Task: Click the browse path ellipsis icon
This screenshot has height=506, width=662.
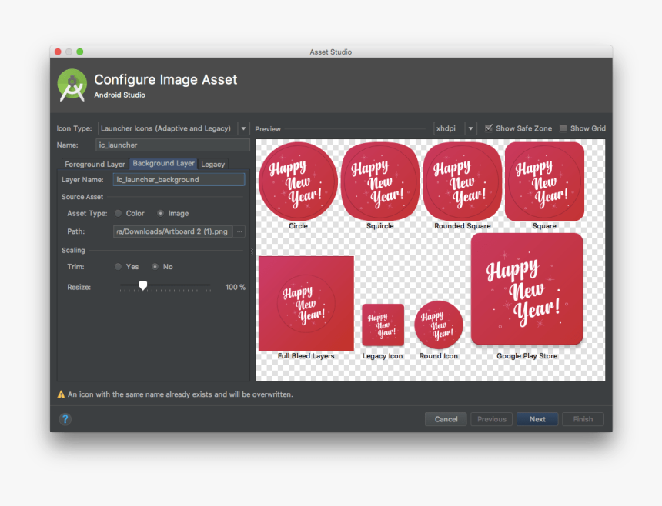Action: pyautogui.click(x=239, y=231)
